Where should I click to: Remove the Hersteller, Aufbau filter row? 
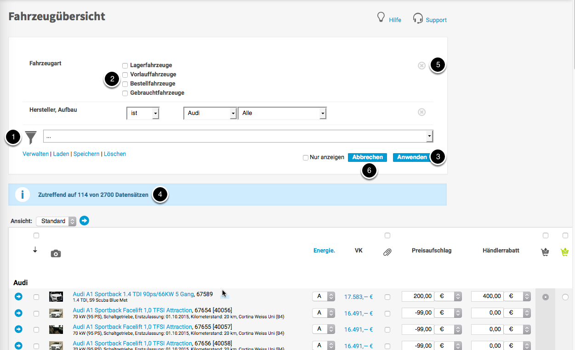421,112
